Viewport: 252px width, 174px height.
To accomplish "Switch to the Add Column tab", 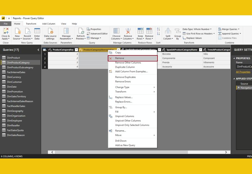I will coord(48,24).
